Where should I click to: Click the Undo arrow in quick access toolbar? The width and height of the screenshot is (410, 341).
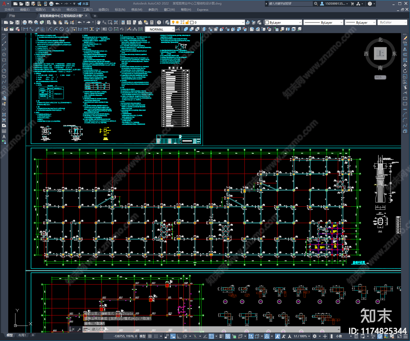point(57,4)
